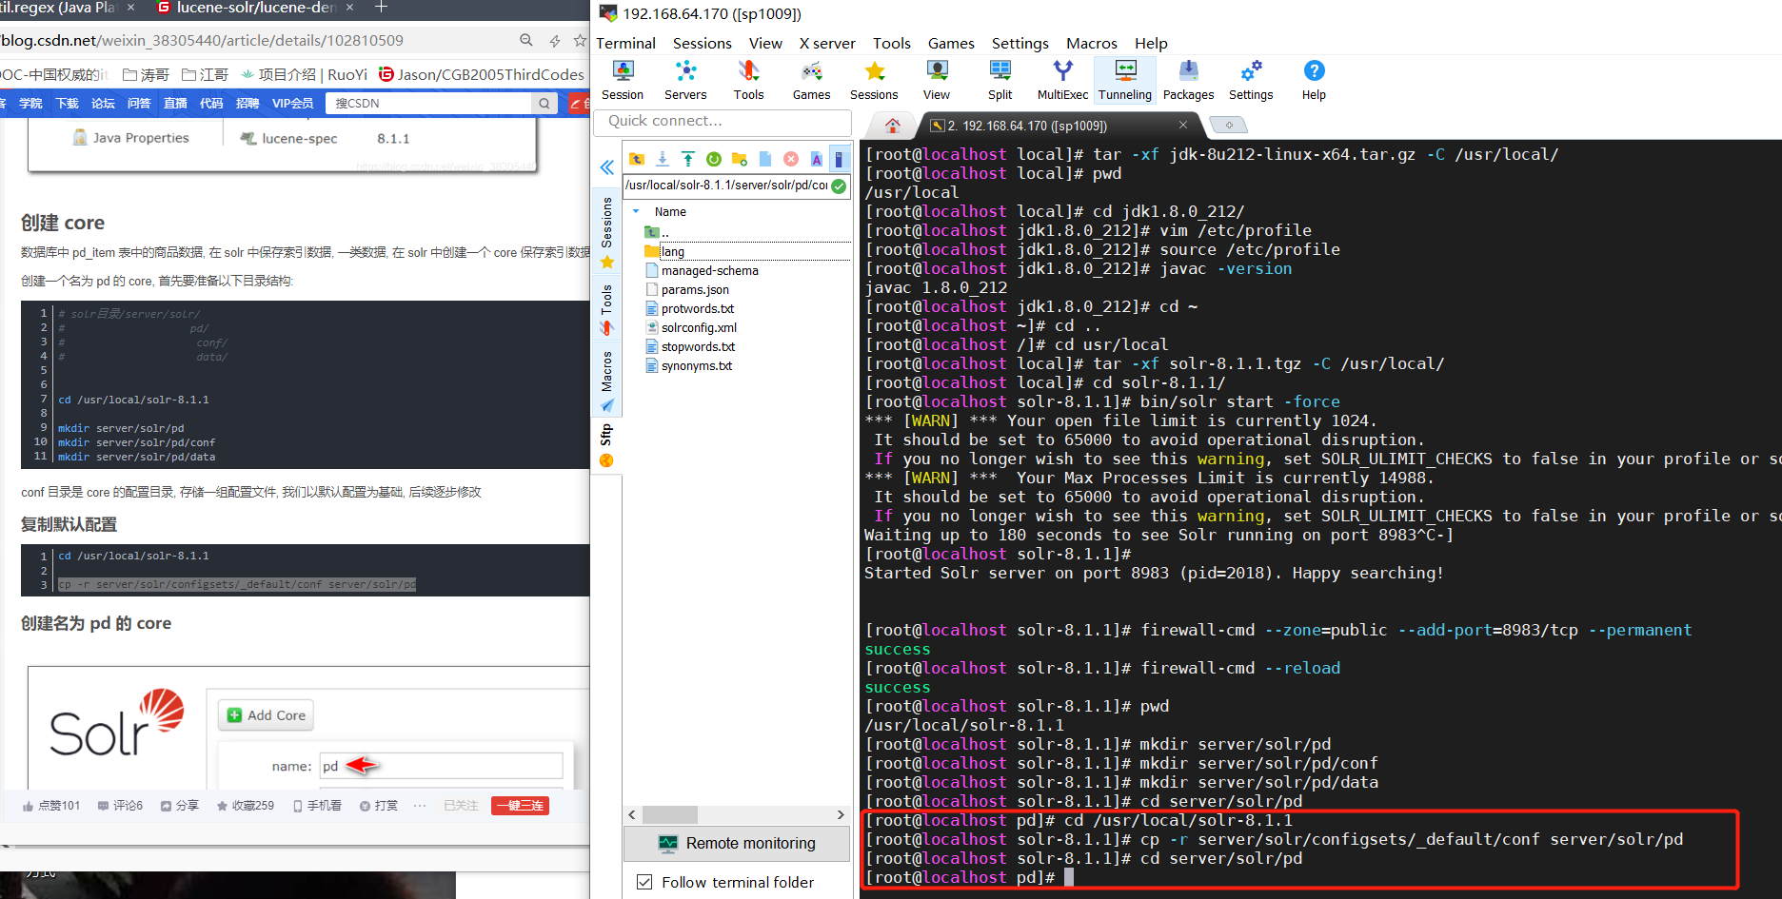Click the red delete icon in SFTP toolbar
Screen dimensions: 1782x899
coord(791,159)
